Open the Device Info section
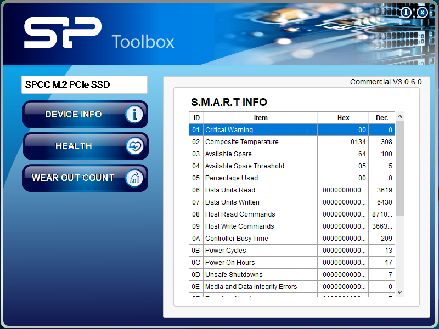 coord(85,114)
